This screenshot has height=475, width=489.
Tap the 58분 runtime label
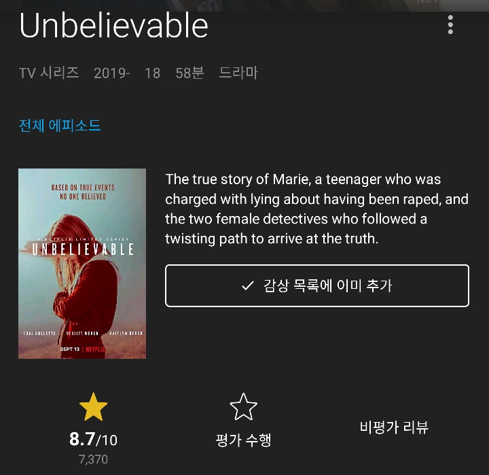189,73
